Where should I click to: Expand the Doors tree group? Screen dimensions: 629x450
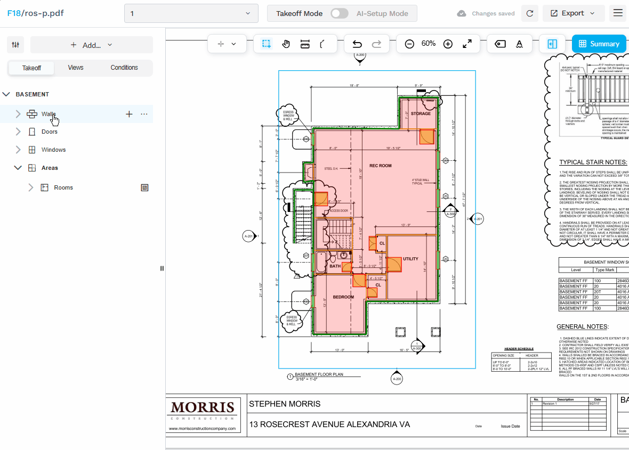pyautogui.click(x=18, y=132)
